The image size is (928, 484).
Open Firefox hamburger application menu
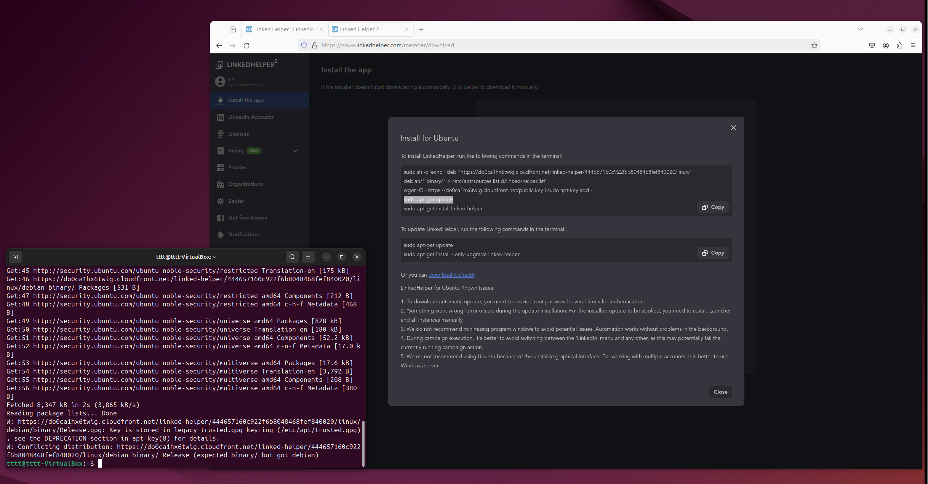[x=914, y=45]
